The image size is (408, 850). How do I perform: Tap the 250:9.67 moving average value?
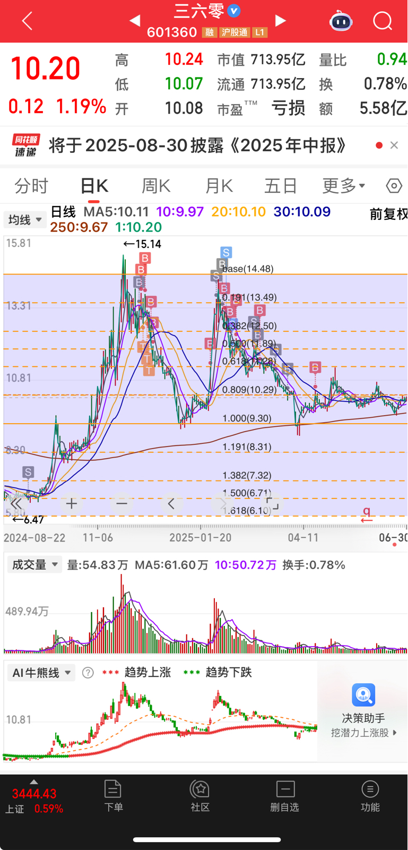click(79, 227)
